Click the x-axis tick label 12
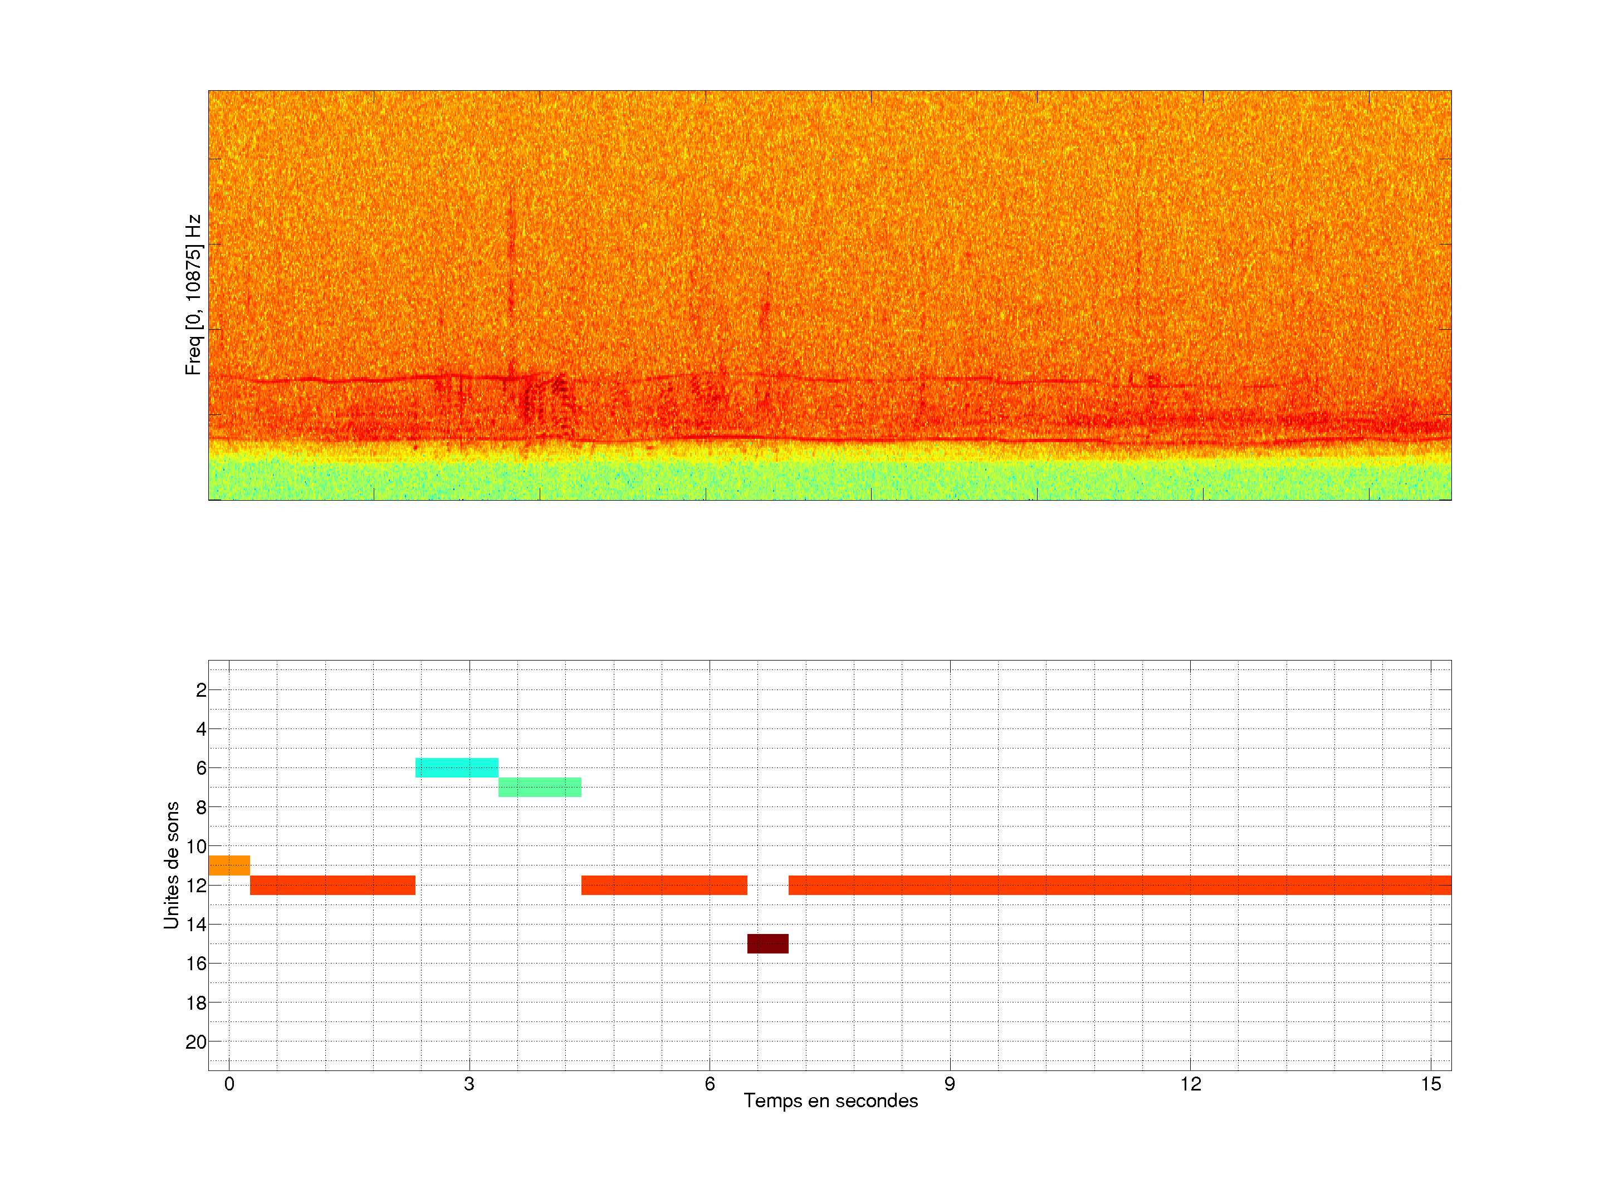The image size is (1604, 1203). click(x=1190, y=1084)
